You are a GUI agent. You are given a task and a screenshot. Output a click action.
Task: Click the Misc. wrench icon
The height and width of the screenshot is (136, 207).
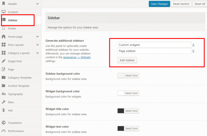(4, 102)
